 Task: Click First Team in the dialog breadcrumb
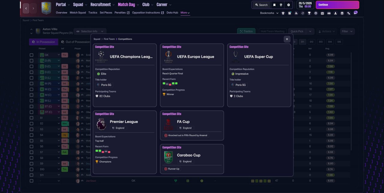click(x=109, y=39)
